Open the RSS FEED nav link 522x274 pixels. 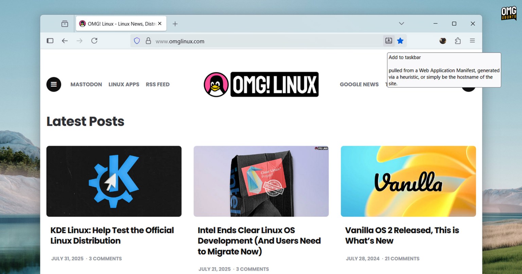click(158, 84)
